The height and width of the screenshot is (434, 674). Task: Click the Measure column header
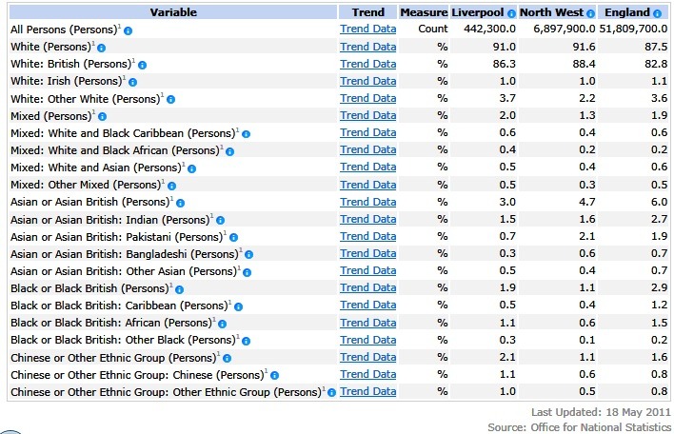click(x=424, y=12)
